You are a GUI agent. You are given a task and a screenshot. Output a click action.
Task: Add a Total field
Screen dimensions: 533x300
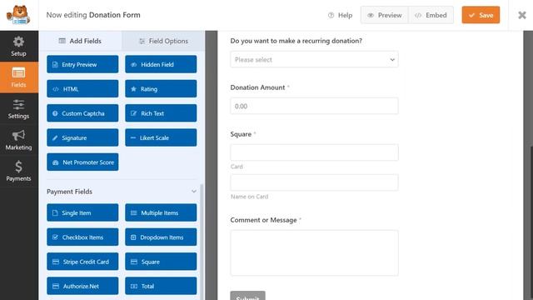[161, 286]
